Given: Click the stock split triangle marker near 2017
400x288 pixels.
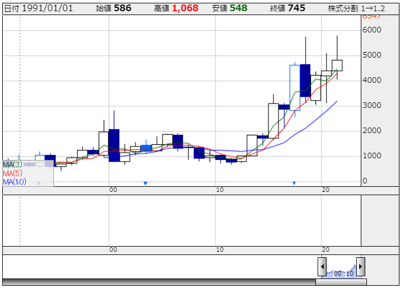Looking at the screenshot, I should (x=294, y=183).
